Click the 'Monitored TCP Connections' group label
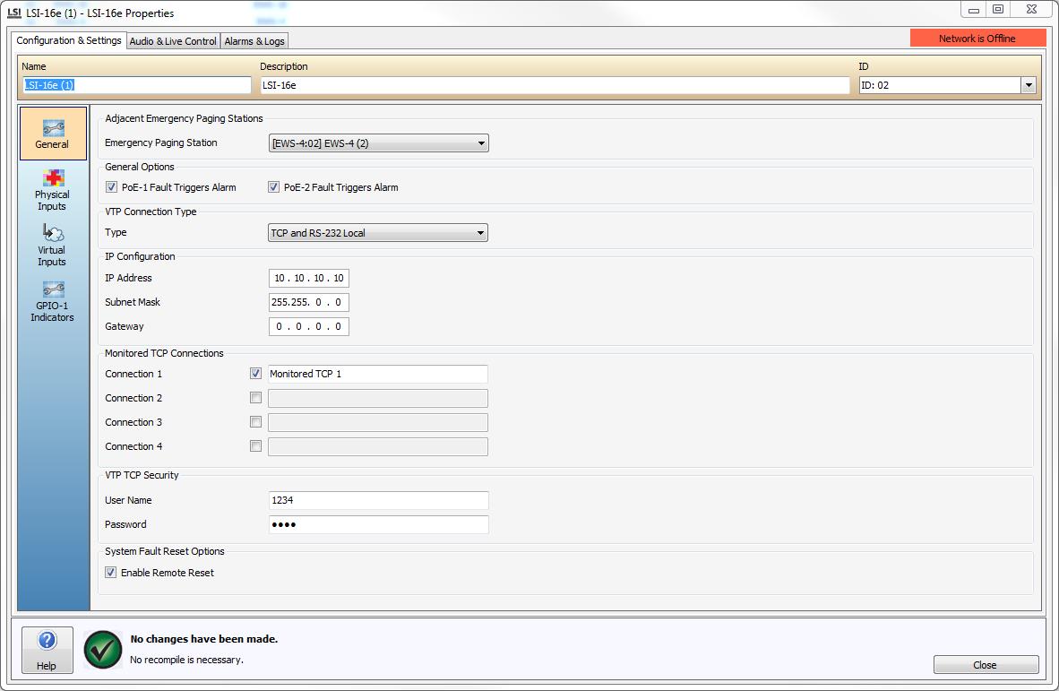1059x691 pixels. (164, 353)
